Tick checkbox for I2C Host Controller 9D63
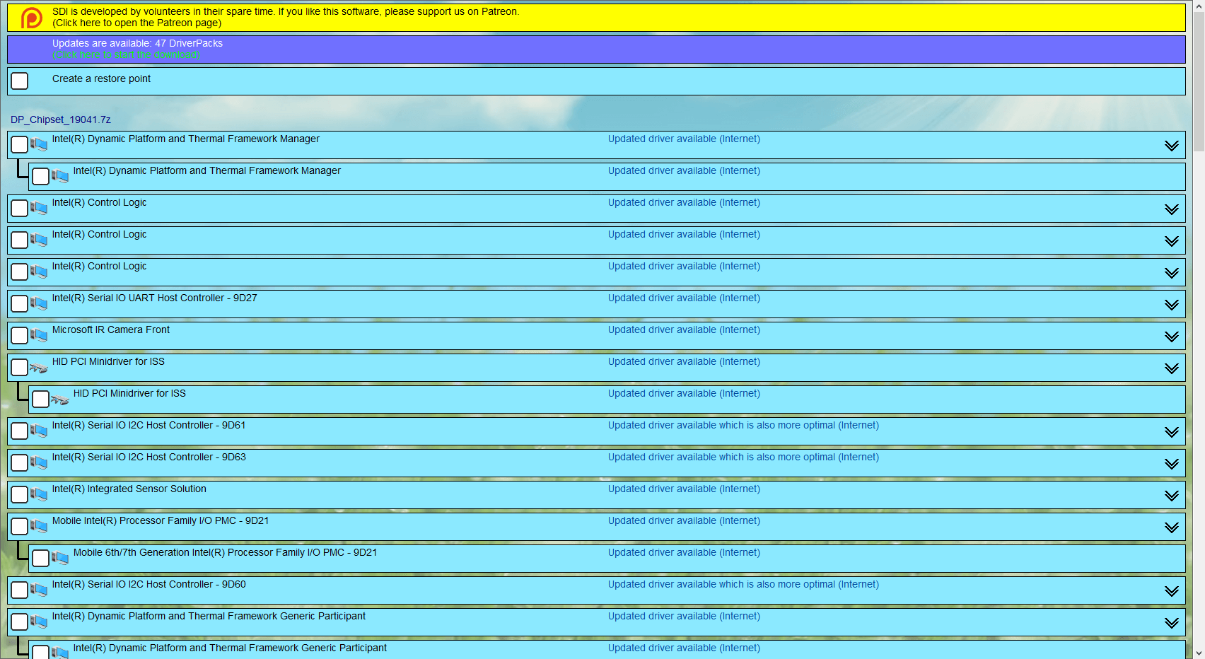The image size is (1205, 659). point(20,462)
